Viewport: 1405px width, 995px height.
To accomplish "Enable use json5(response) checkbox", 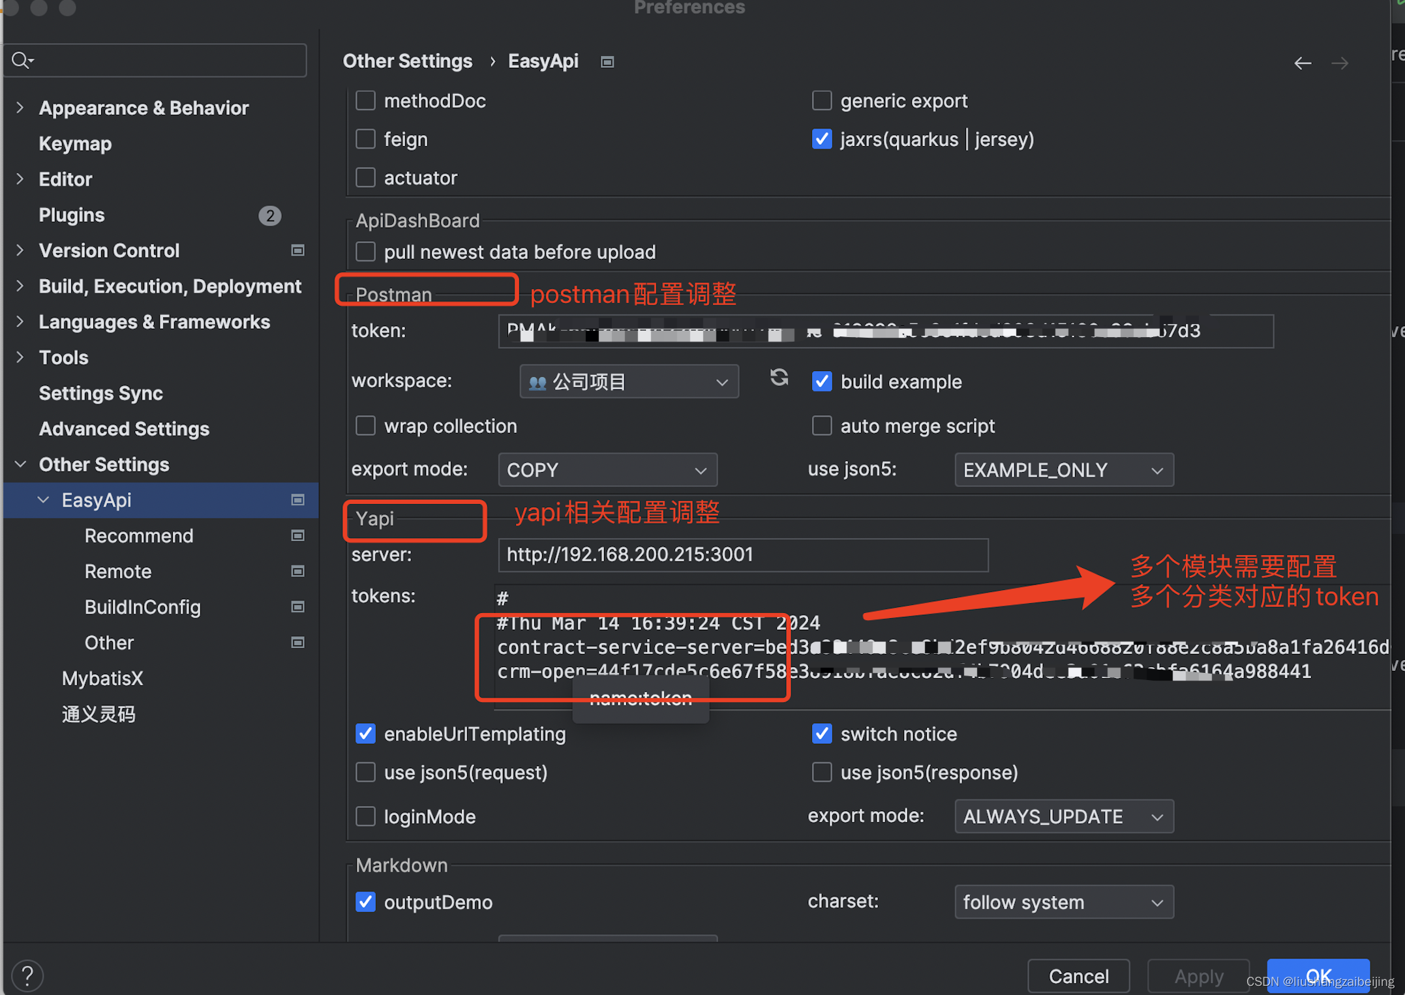I will pos(822,772).
